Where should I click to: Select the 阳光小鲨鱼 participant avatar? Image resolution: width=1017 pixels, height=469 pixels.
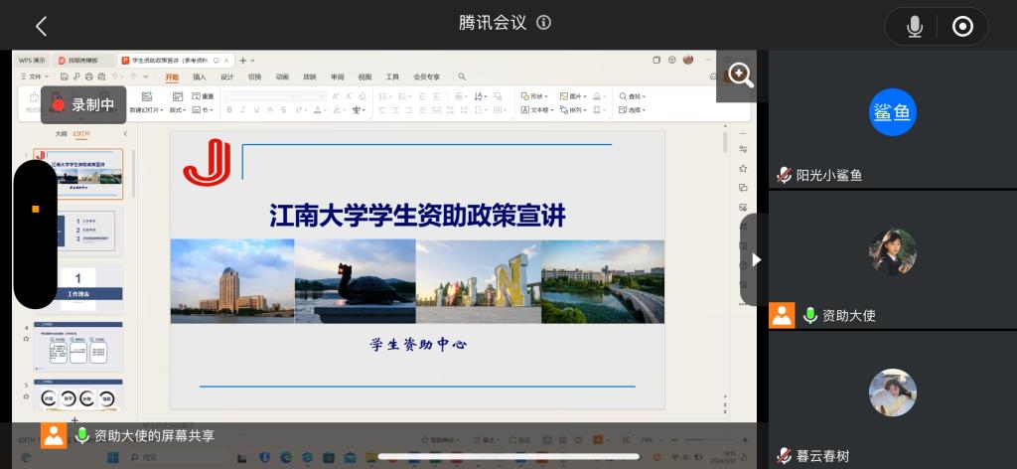tap(892, 112)
